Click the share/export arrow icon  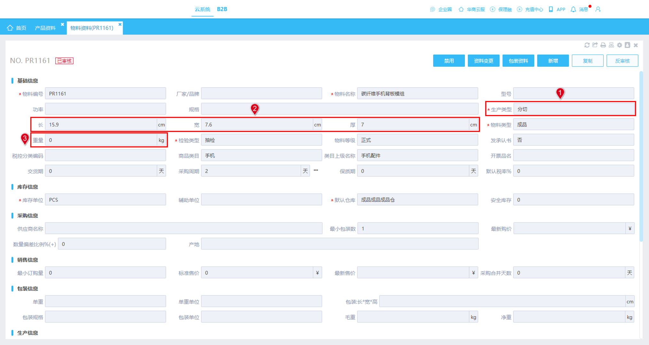595,45
